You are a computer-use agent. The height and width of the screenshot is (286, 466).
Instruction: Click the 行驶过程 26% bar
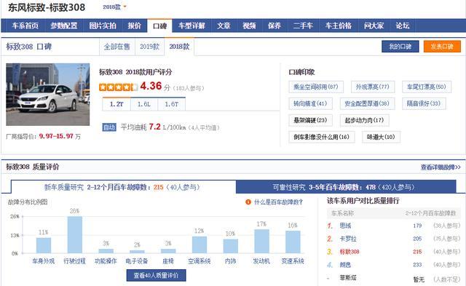(x=74, y=234)
